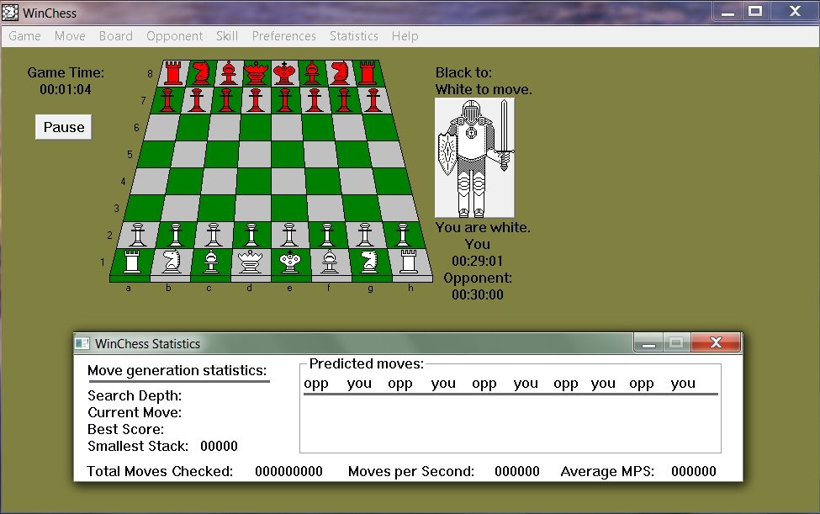The image size is (820, 514).
Task: Click the Total Moves Checked value 000000000
Action: (x=288, y=471)
